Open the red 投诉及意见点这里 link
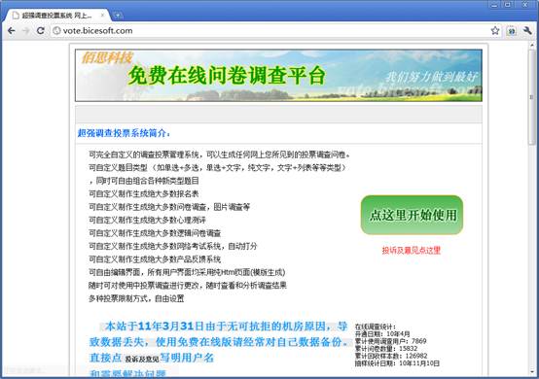Screen dimensions: 539x379 coord(412,251)
